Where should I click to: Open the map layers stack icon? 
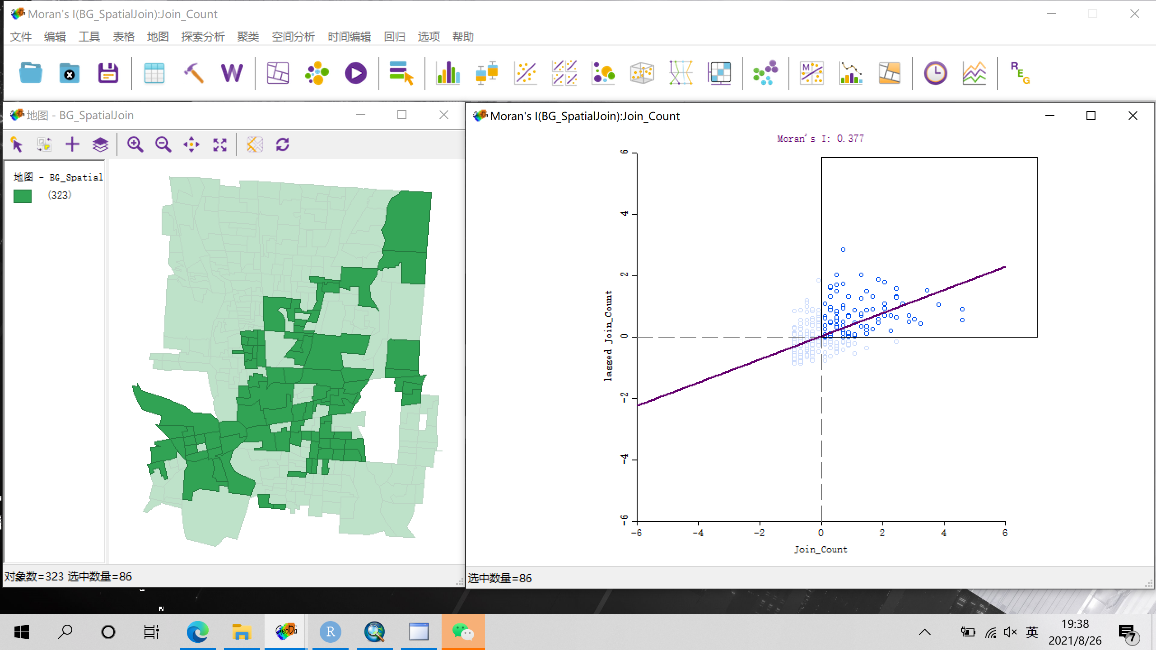pos(100,145)
